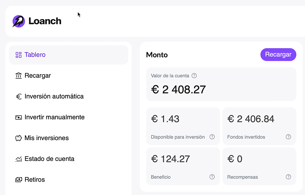Click help icon next to Valor de la cuenta
The image size is (305, 195).
click(194, 76)
